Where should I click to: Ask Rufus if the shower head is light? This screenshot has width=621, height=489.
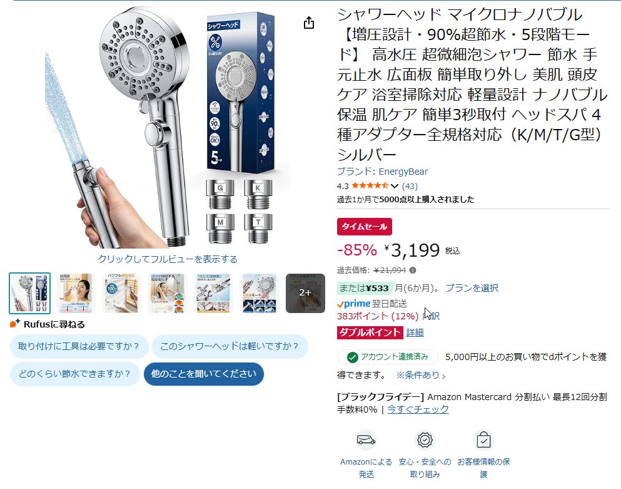click(x=230, y=346)
